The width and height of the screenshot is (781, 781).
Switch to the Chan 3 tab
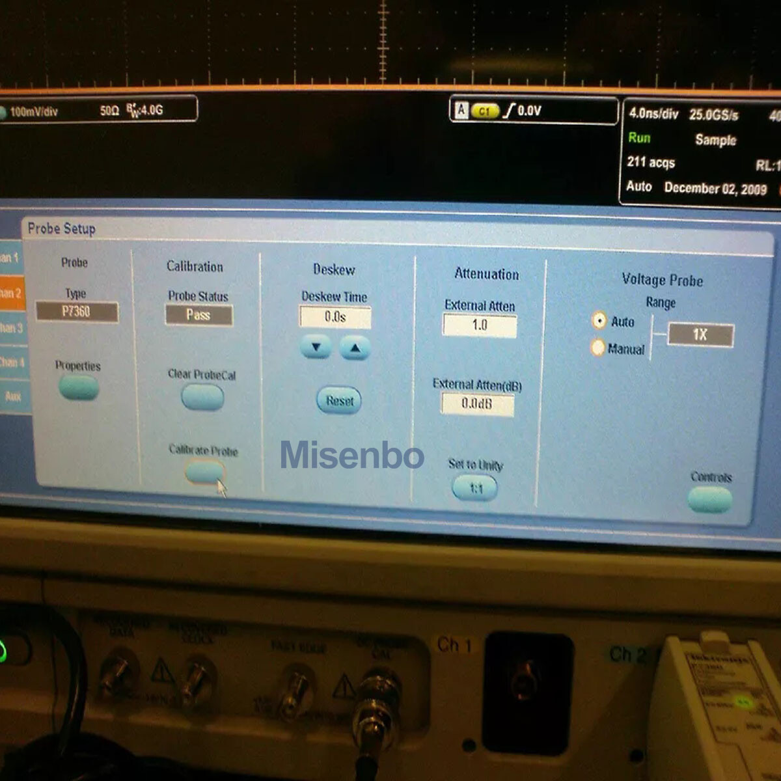(12, 328)
